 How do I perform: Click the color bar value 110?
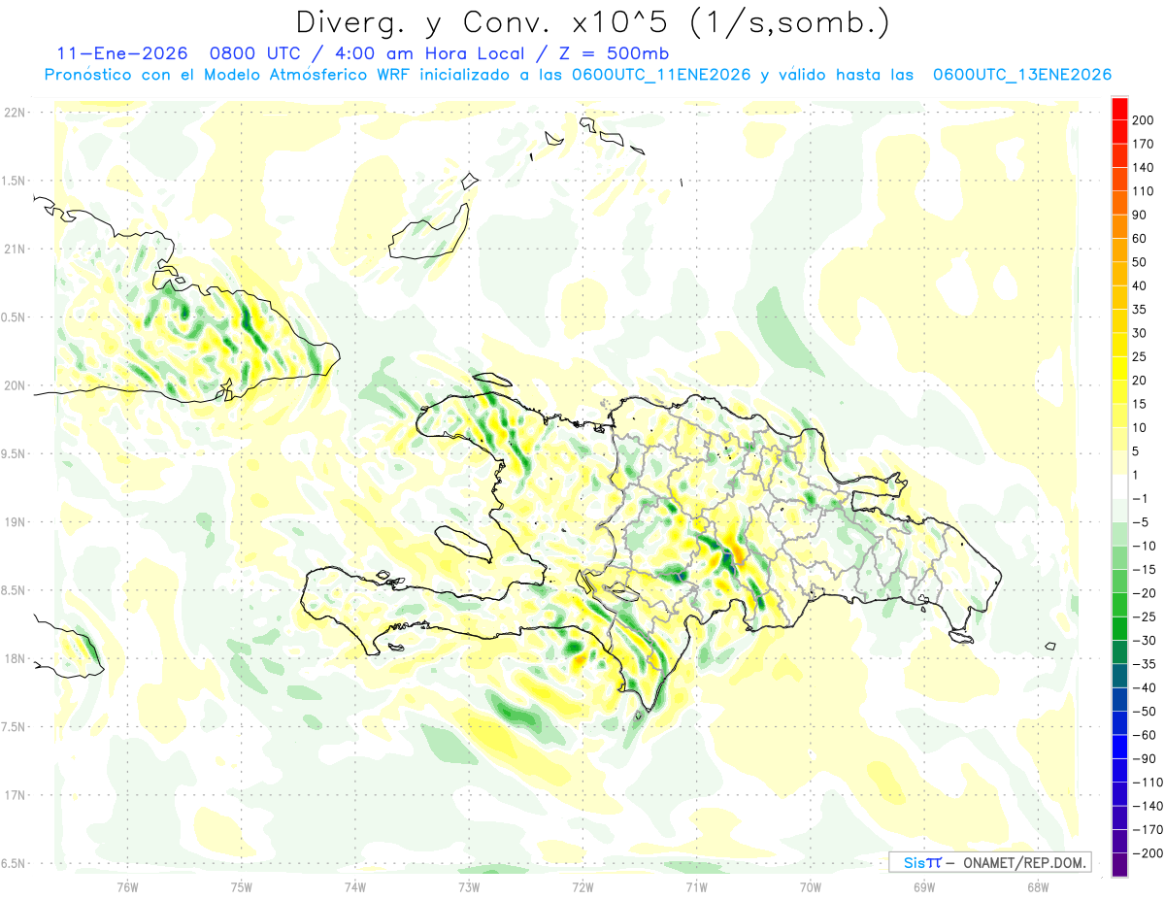(x=1143, y=191)
